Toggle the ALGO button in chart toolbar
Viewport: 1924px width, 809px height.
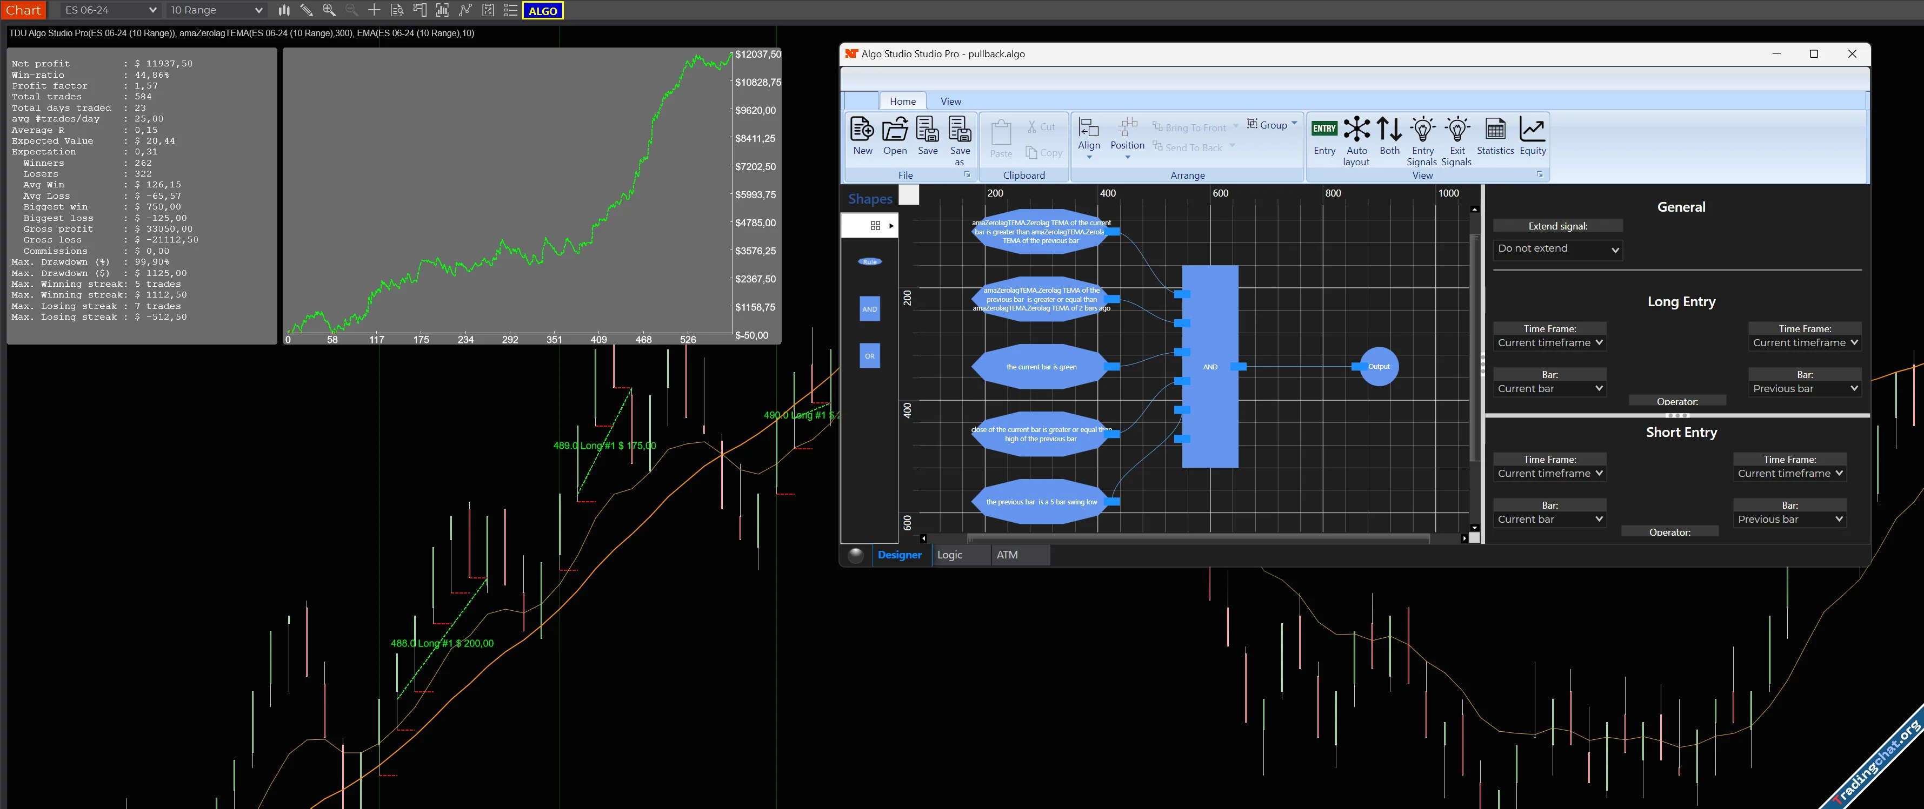542,10
